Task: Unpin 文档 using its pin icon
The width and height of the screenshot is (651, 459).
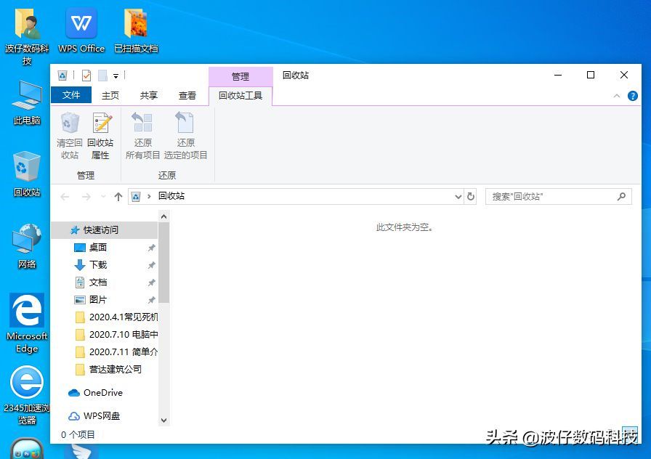Action: [x=152, y=283]
